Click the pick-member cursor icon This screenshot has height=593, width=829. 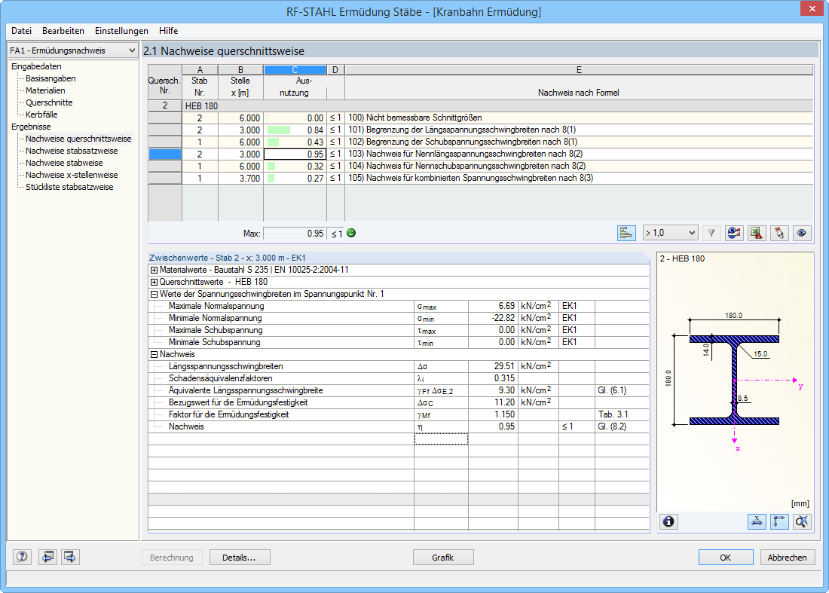click(779, 233)
